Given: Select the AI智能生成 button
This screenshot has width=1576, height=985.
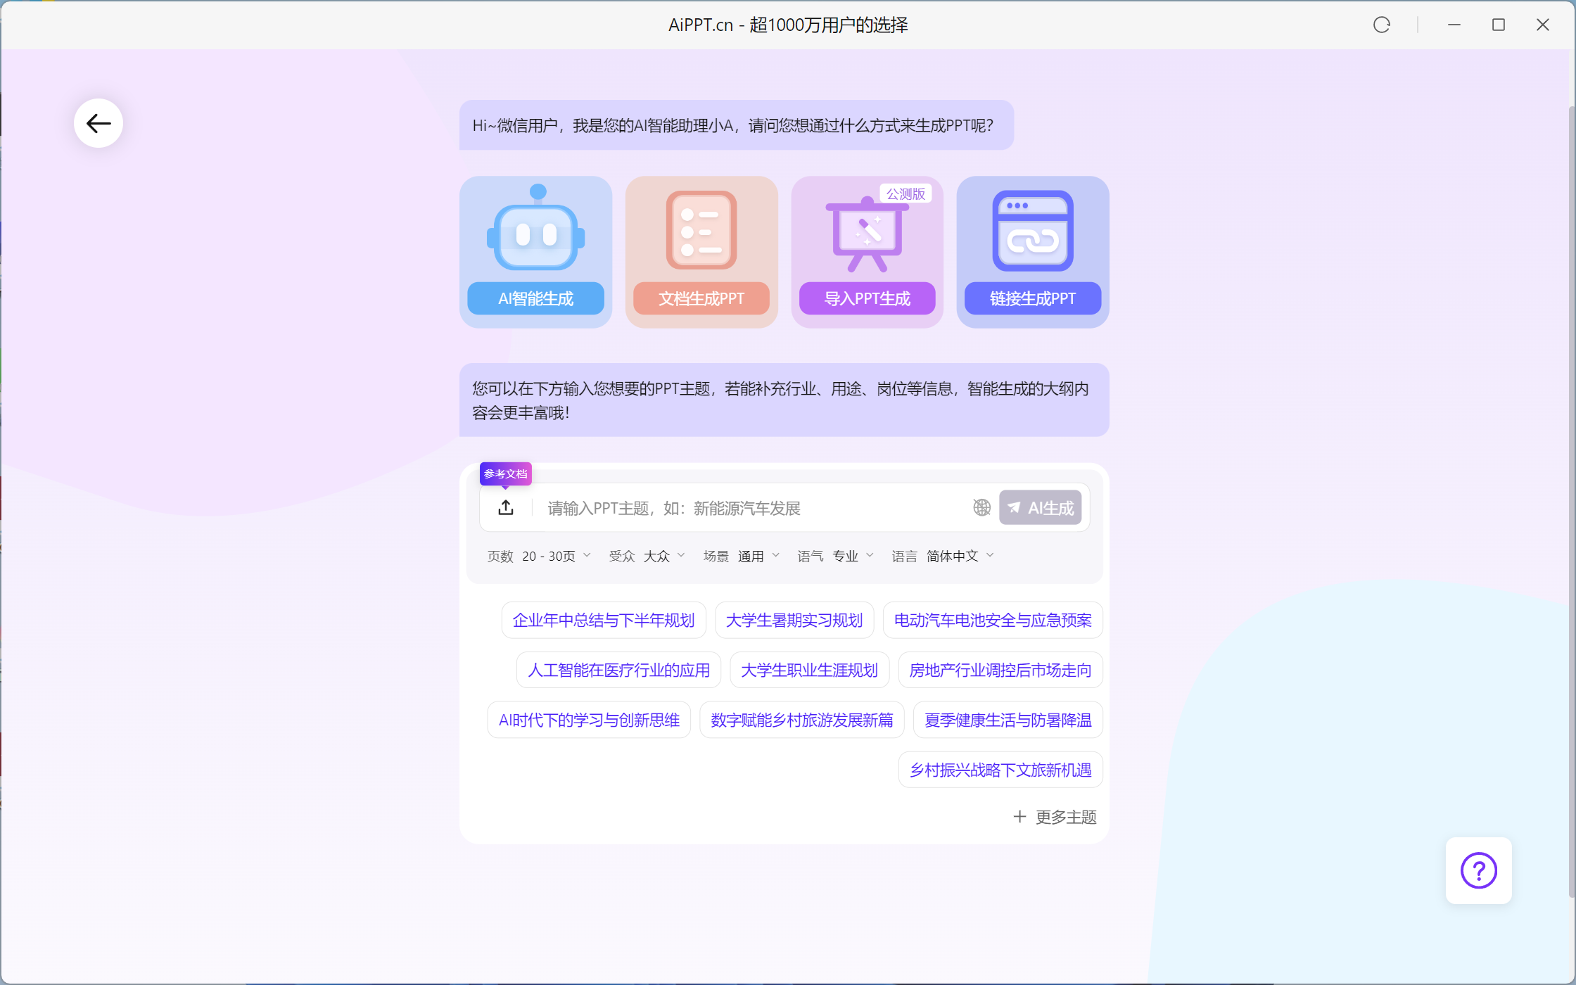Looking at the screenshot, I should point(536,299).
